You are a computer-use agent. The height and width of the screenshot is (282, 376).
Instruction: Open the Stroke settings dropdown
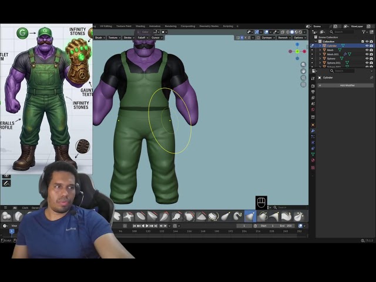[x=129, y=38]
